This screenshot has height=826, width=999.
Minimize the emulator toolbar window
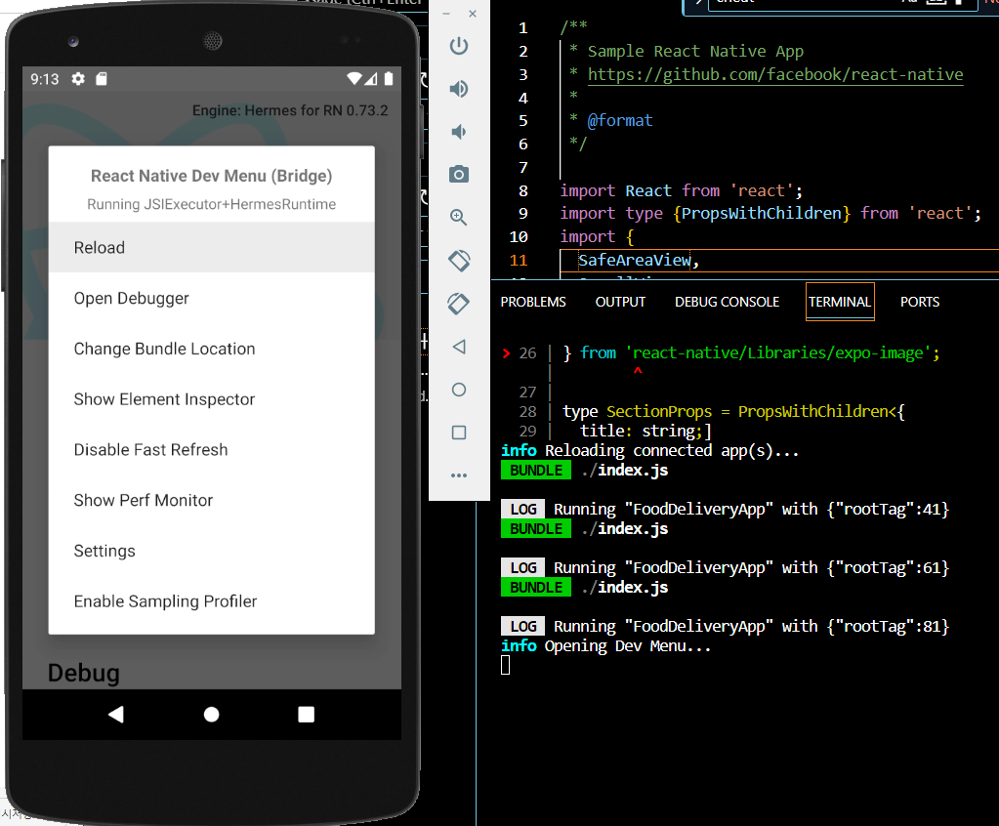coord(446,14)
